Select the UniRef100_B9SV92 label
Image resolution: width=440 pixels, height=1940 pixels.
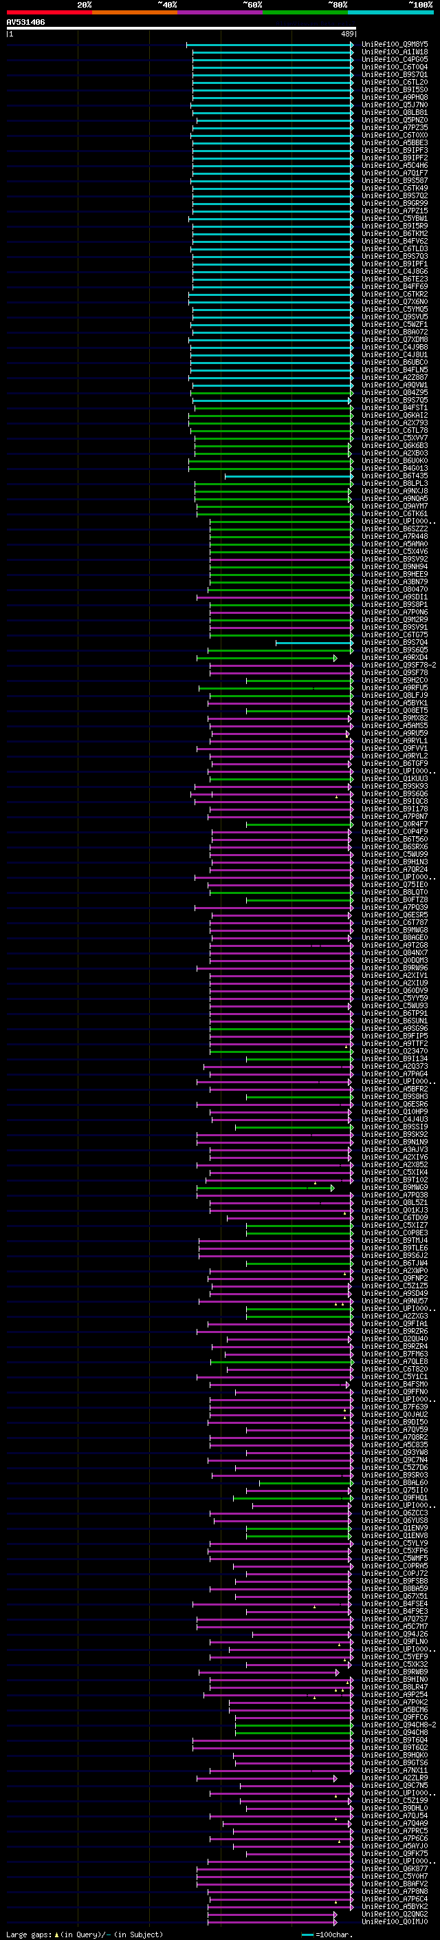pos(394,559)
